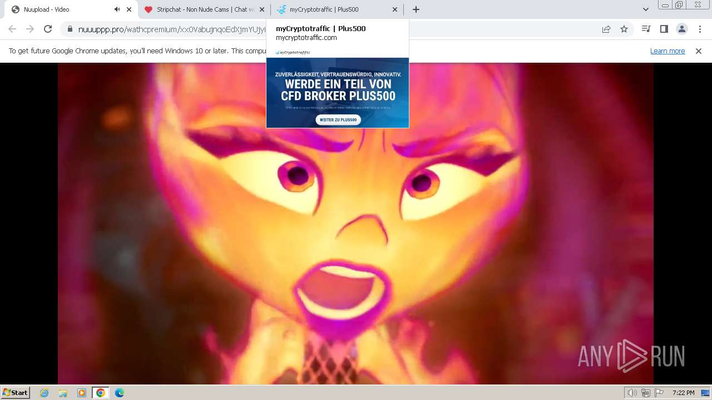Image resolution: width=712 pixels, height=400 pixels.
Task: Switch to Chrome in taskbar
Action: point(100,392)
